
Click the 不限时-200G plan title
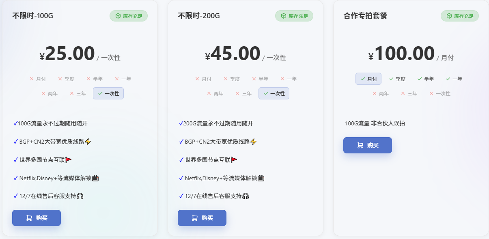(199, 16)
